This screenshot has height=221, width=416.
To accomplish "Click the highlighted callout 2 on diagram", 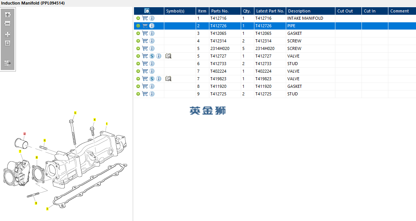I will (x=24, y=134).
